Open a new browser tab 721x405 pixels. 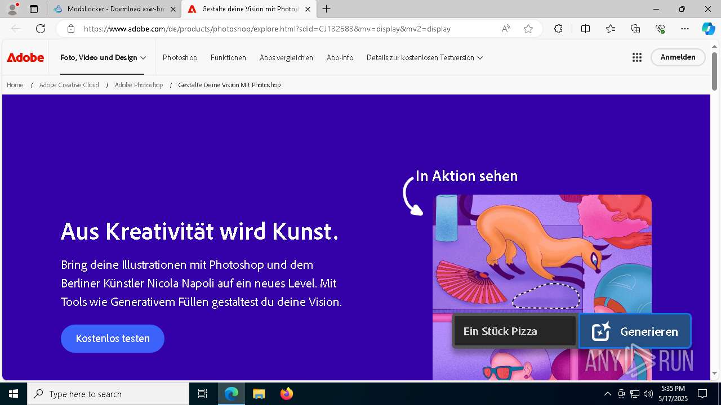click(327, 9)
